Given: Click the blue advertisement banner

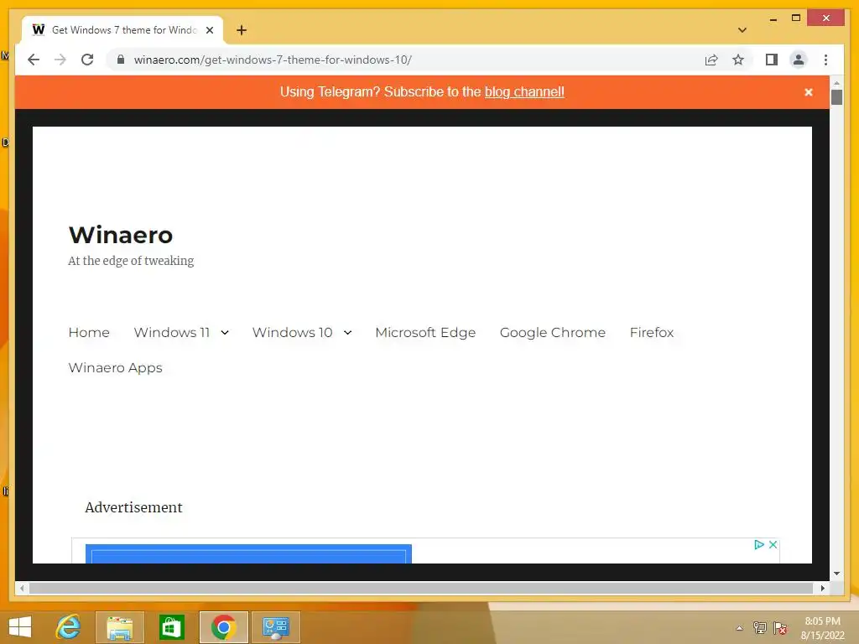Looking at the screenshot, I should tap(248, 553).
